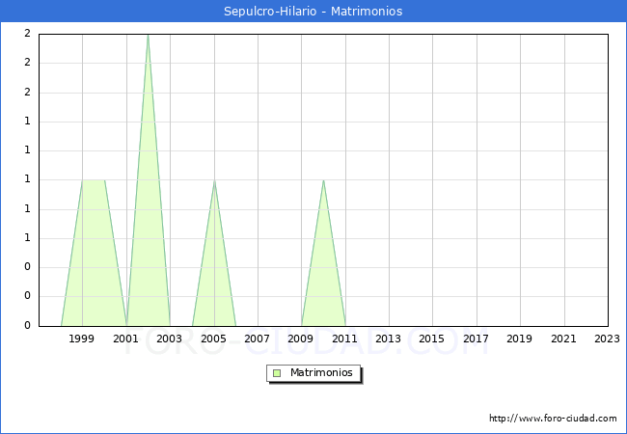Screen dimensions: 627x434
Task: Click the 2009 x-axis year label
Action: coord(301,339)
